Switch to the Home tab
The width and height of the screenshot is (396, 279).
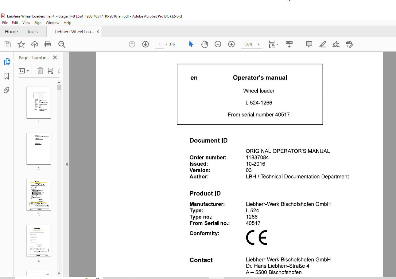point(11,32)
